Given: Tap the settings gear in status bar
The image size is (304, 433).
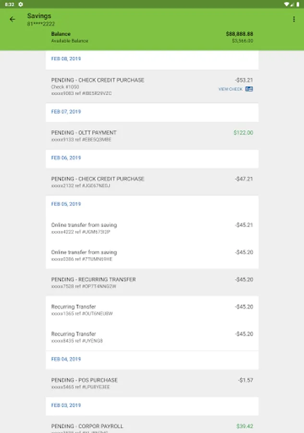Looking at the screenshot, I should pyautogui.click(x=21, y=4).
